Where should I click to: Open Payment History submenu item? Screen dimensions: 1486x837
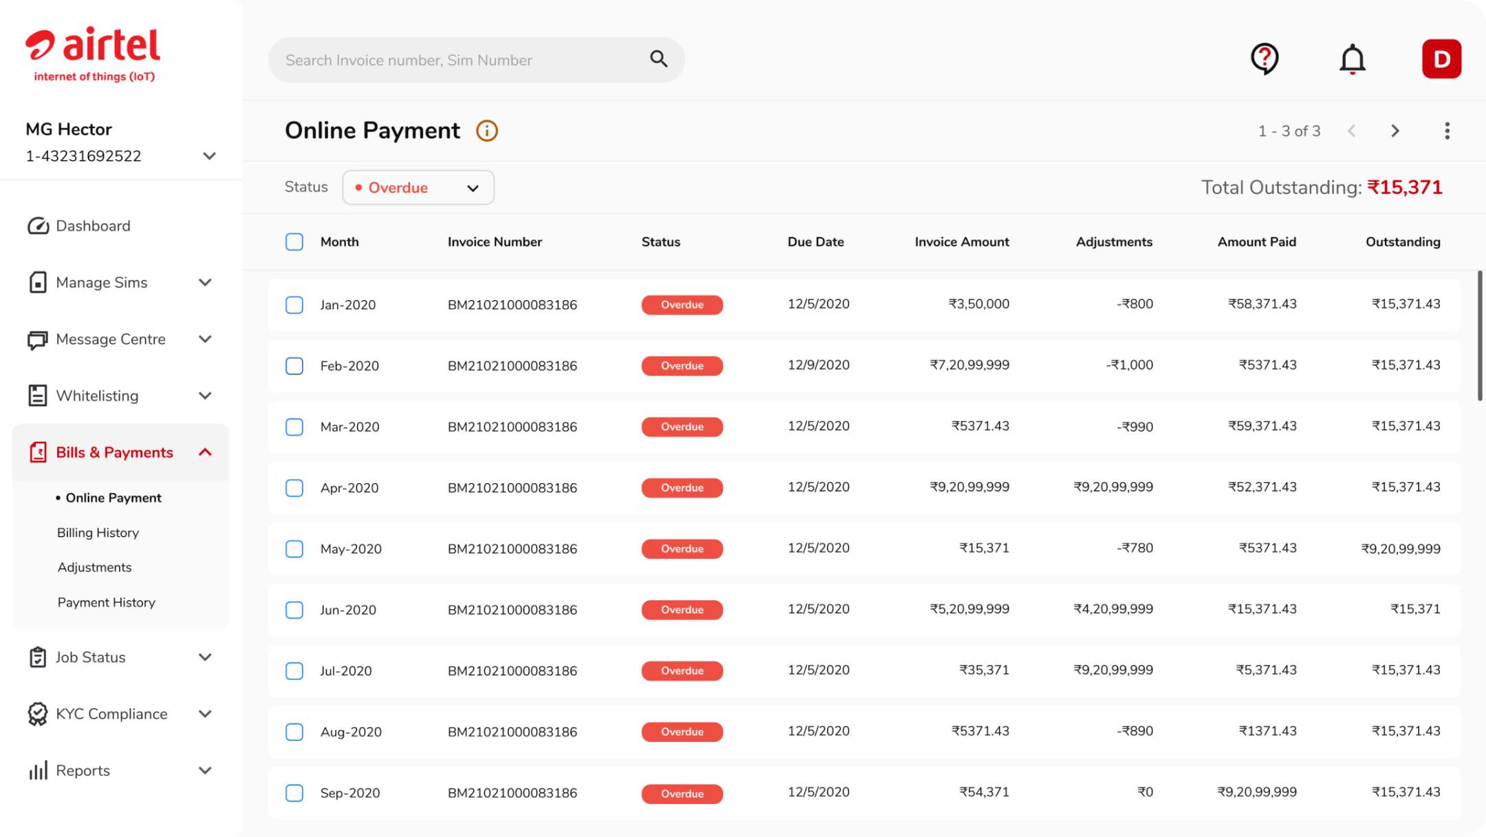click(106, 602)
